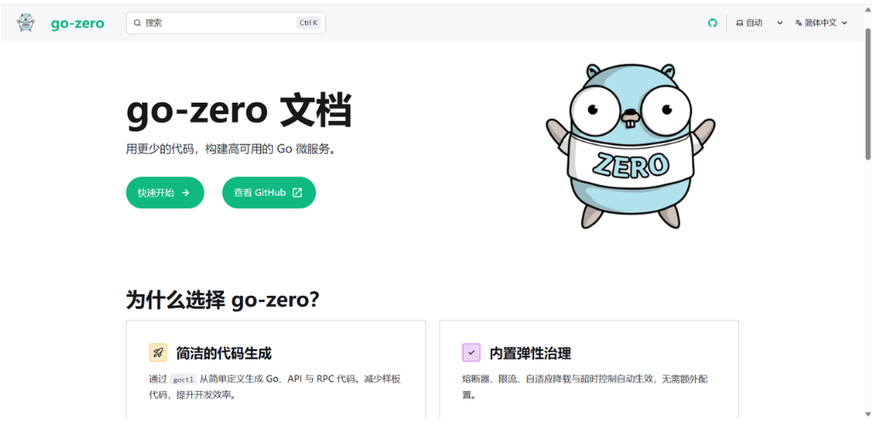Screen dimensions: 886x431
Task: Click the ZERO gopher mascot image
Action: (x=631, y=145)
